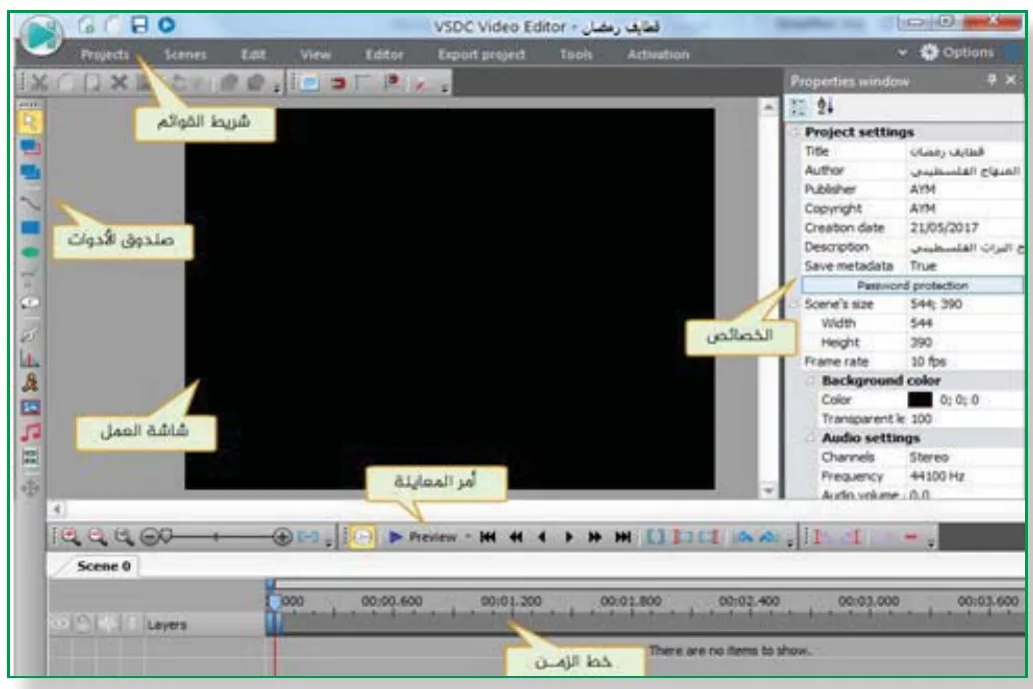
Task: Zoom in on the timeline with magnifier plus
Action: point(71,537)
